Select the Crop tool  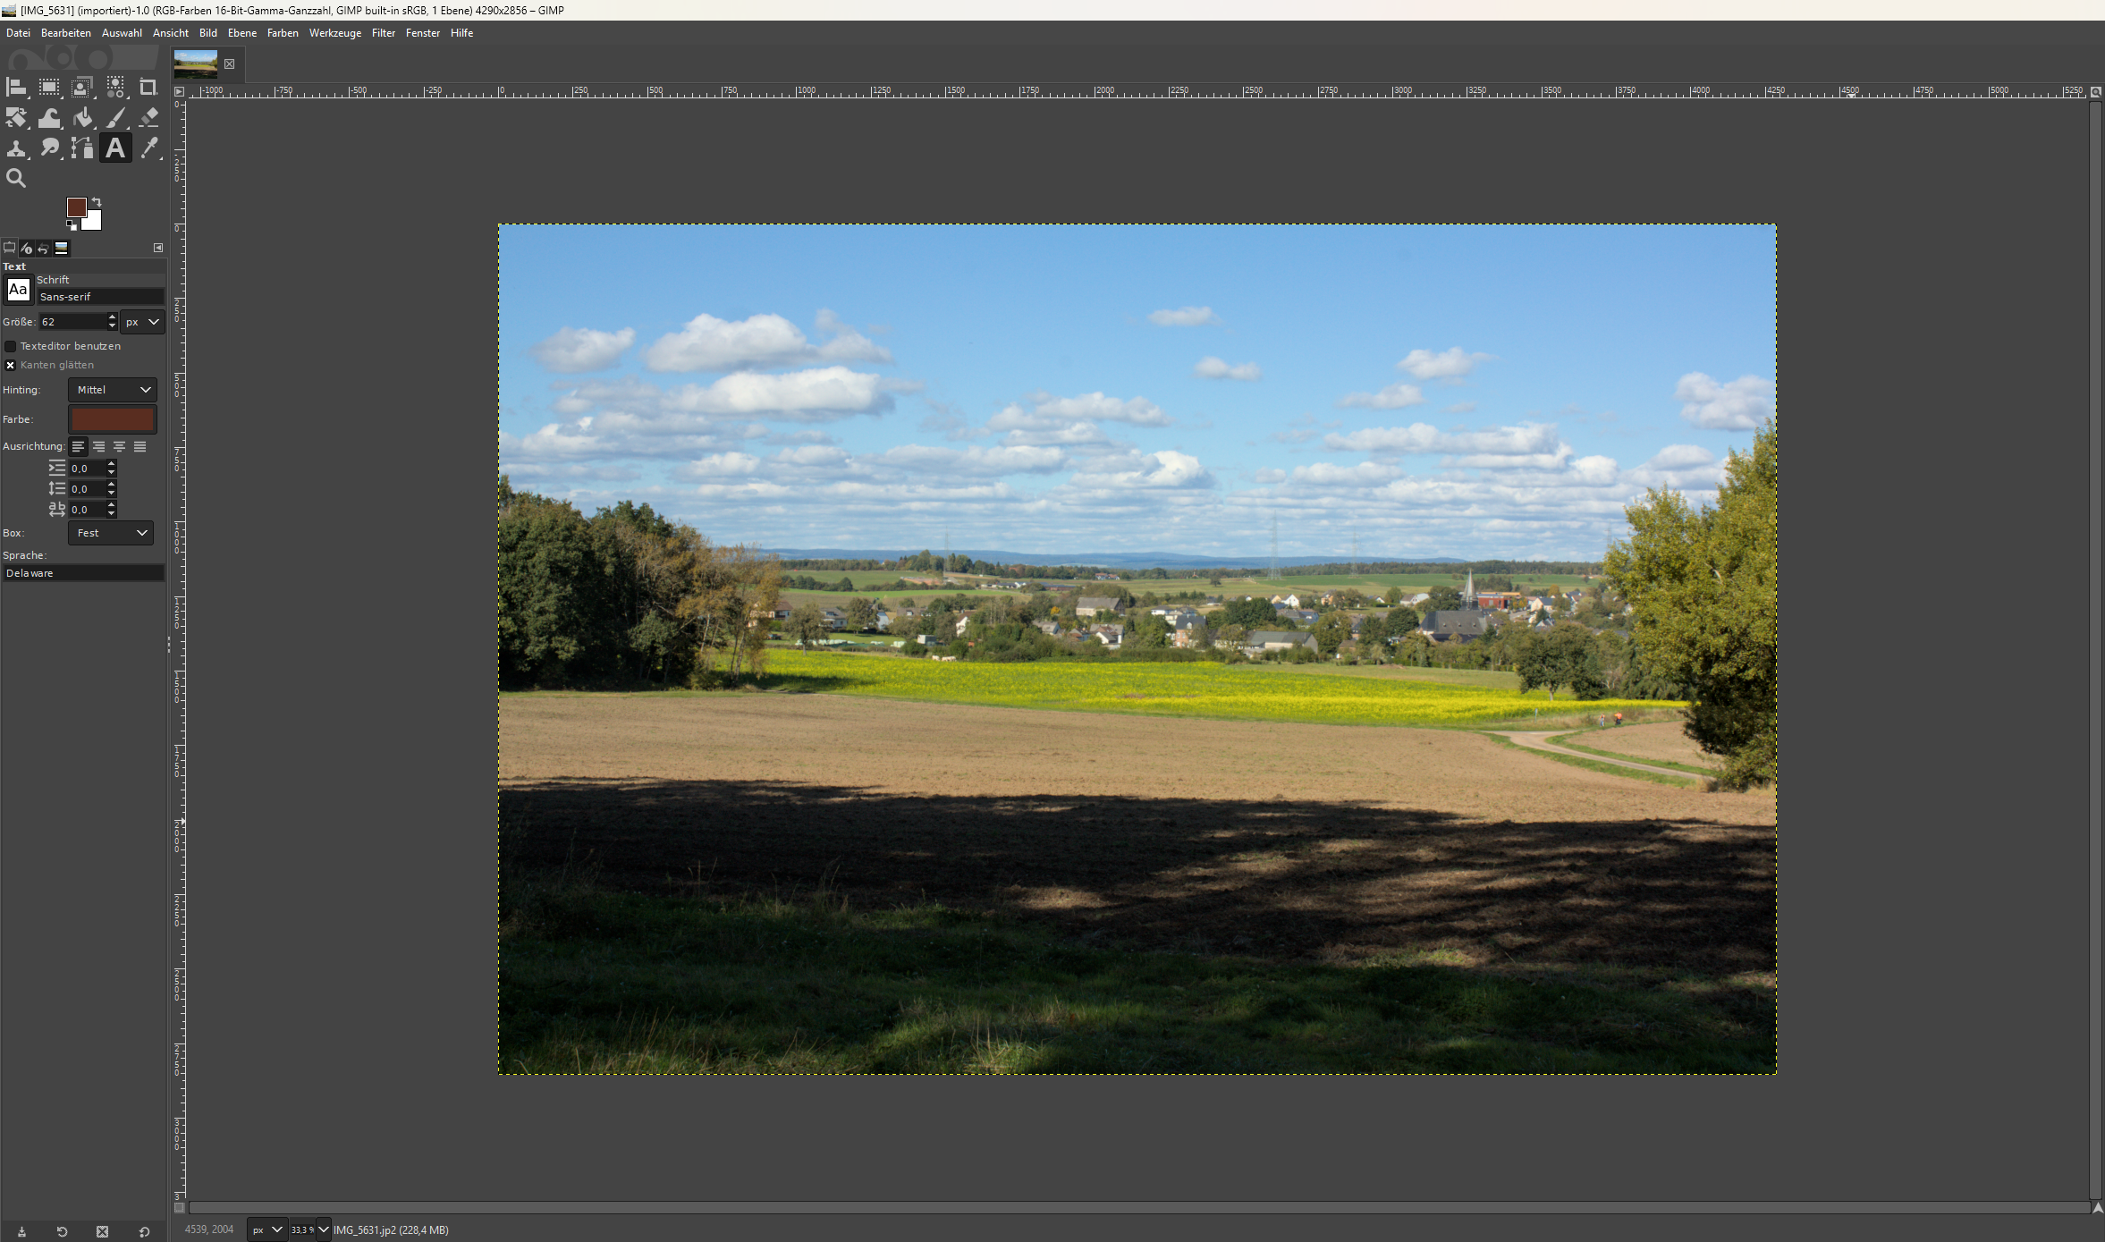coord(148,88)
